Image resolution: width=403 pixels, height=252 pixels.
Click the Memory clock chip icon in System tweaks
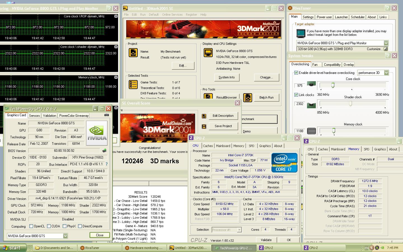(311, 131)
